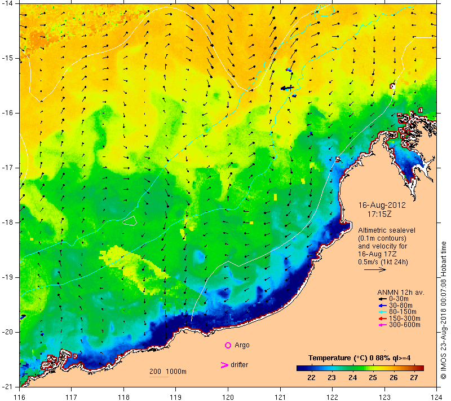The image size is (451, 401).
Task: Click the vertical IMOS Hobart time copyright text
Action: 443,311
